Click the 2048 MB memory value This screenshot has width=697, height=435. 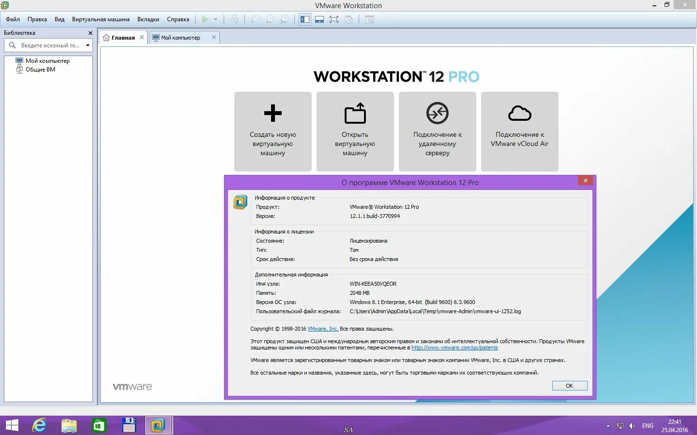tap(360, 293)
